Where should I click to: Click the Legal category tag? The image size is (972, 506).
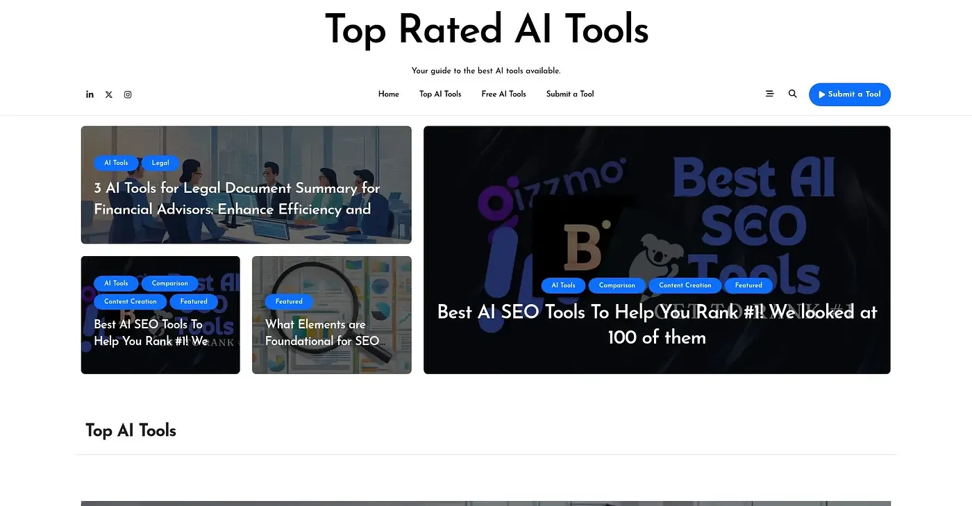(160, 163)
